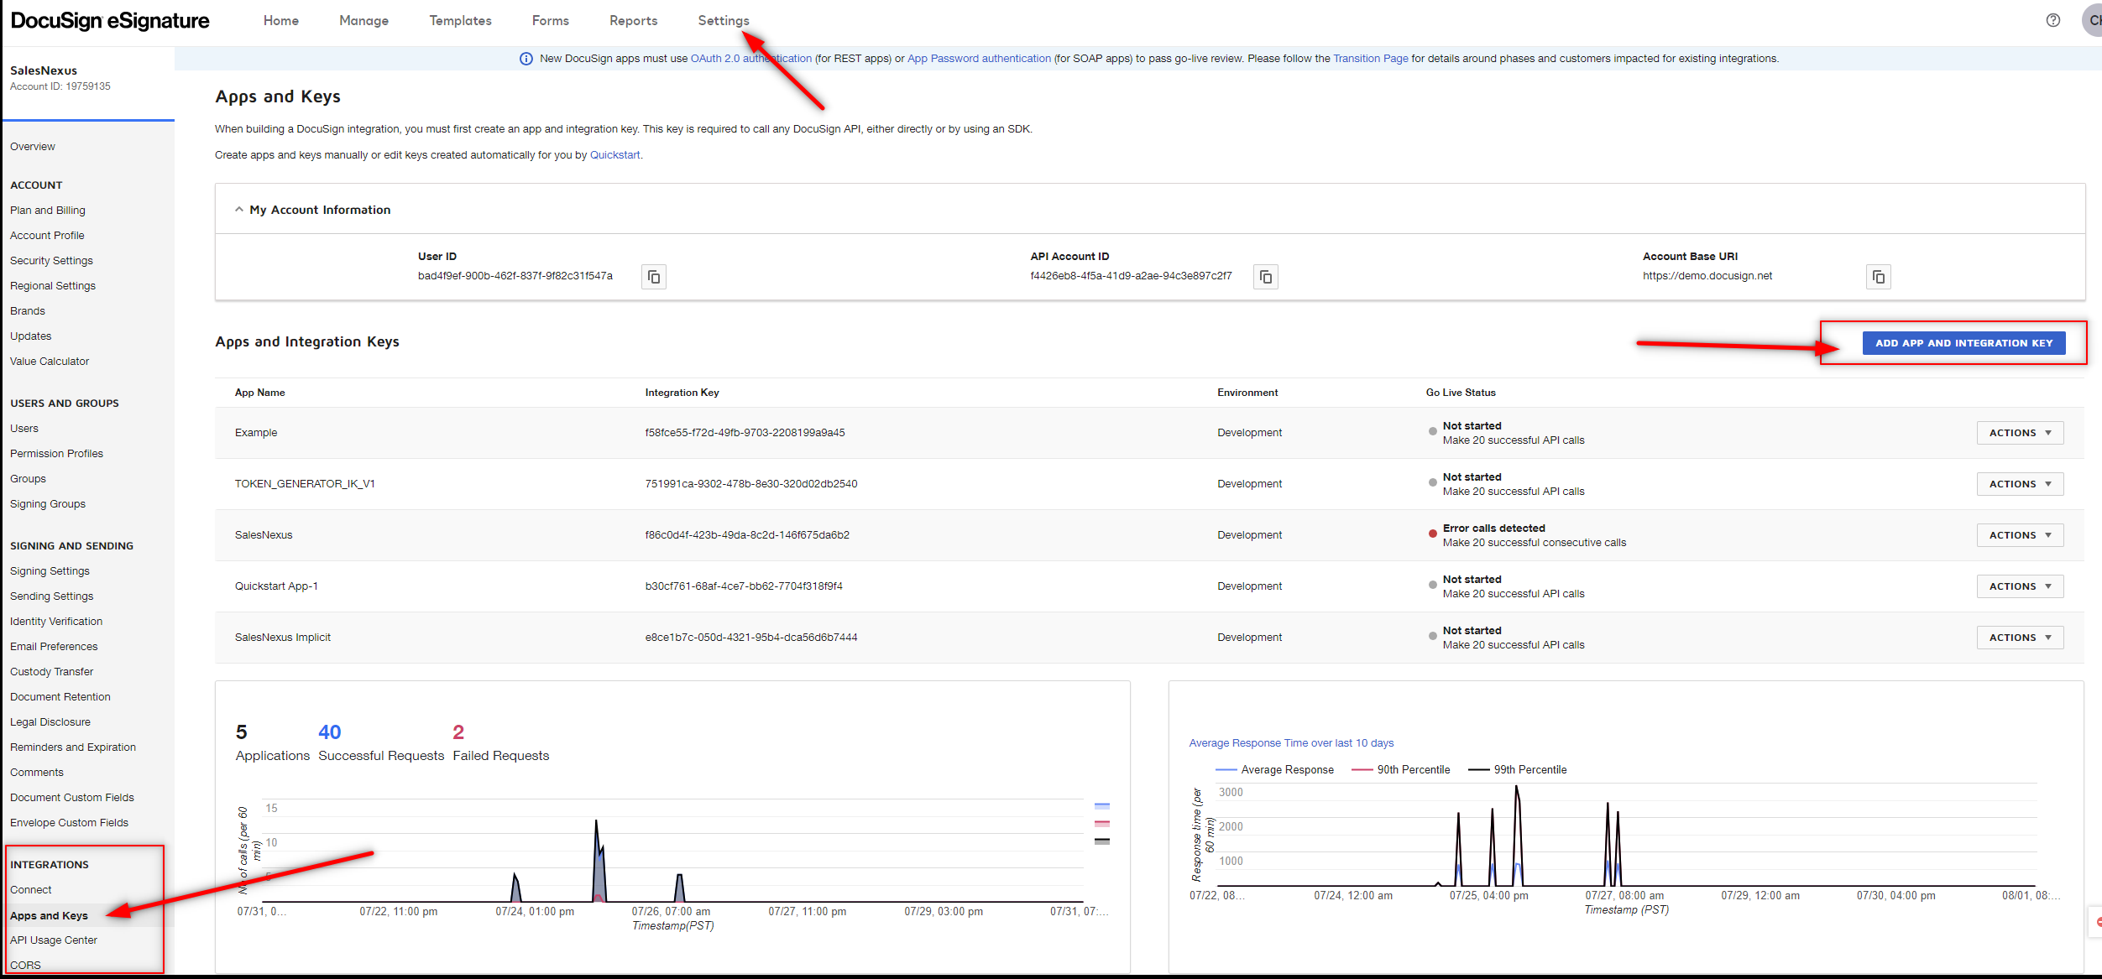Select the Settings tab

(x=724, y=21)
